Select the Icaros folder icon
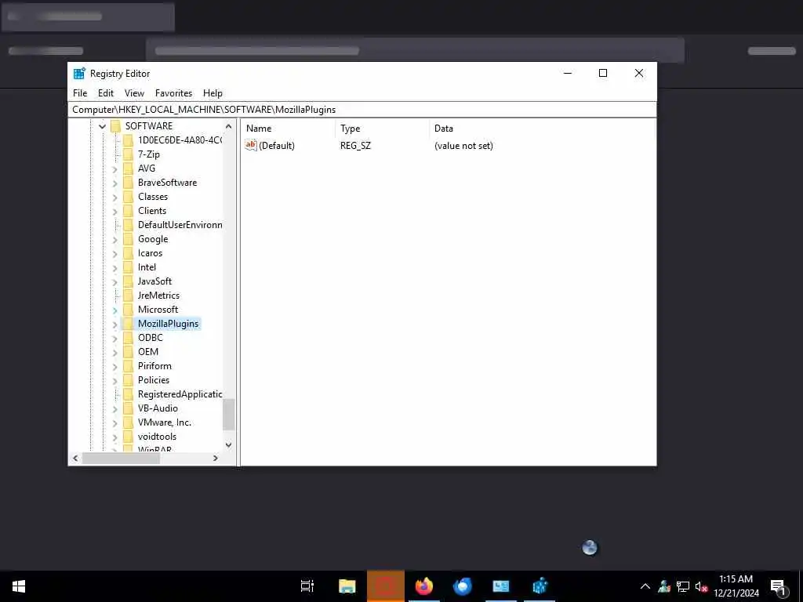Screen dimensions: 803x602 128,253
